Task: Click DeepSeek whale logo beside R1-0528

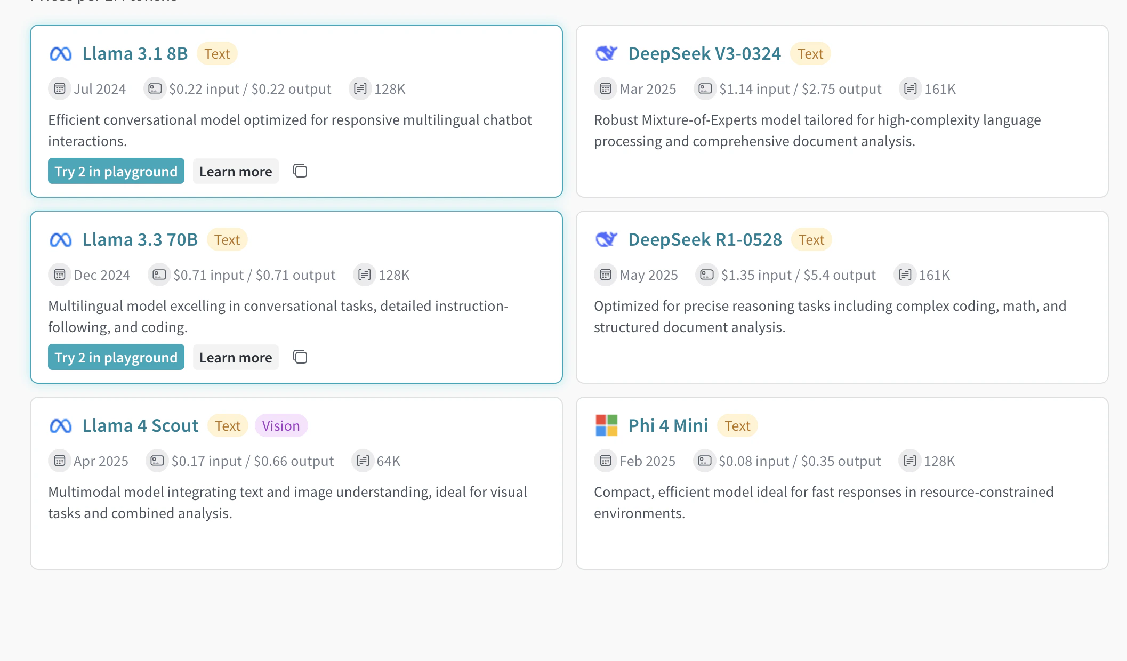Action: click(x=606, y=240)
